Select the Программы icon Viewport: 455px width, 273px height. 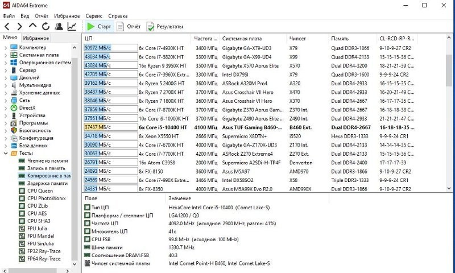[14, 123]
